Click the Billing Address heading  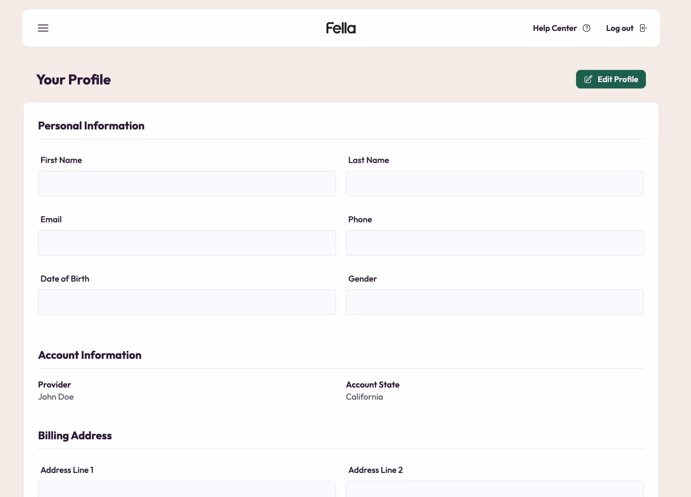(x=75, y=436)
